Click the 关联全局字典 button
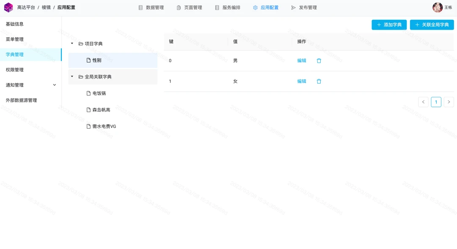The width and height of the screenshot is (457, 249). pos(432,25)
